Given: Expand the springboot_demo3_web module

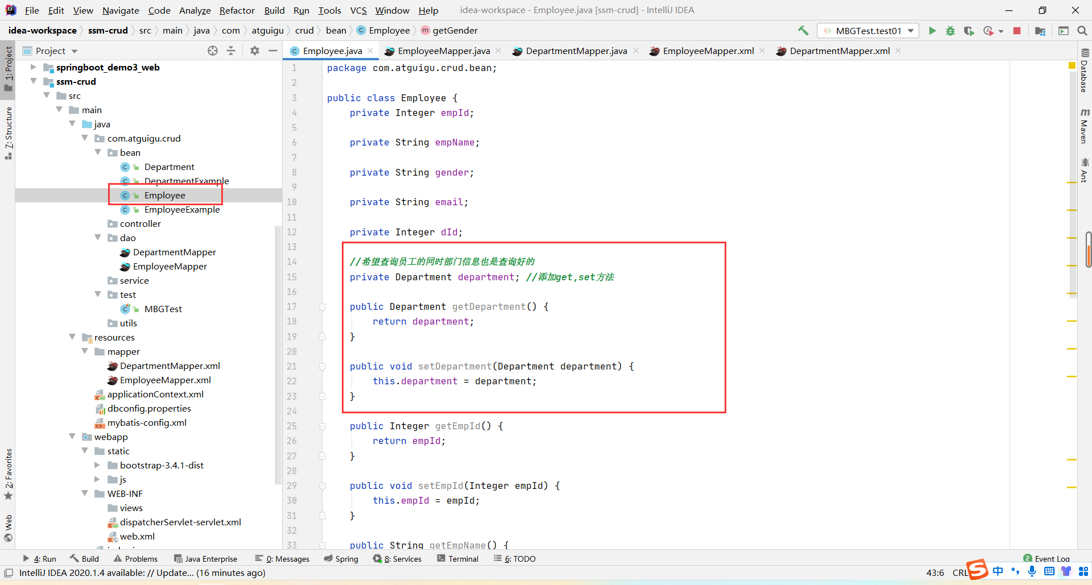Looking at the screenshot, I should coord(34,67).
